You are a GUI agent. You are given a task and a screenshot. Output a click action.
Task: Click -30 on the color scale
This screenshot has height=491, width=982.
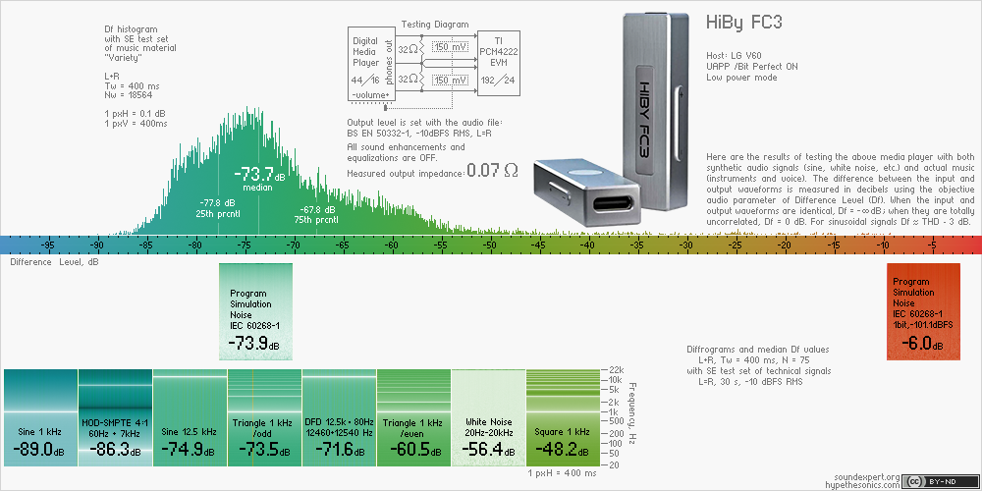point(687,245)
